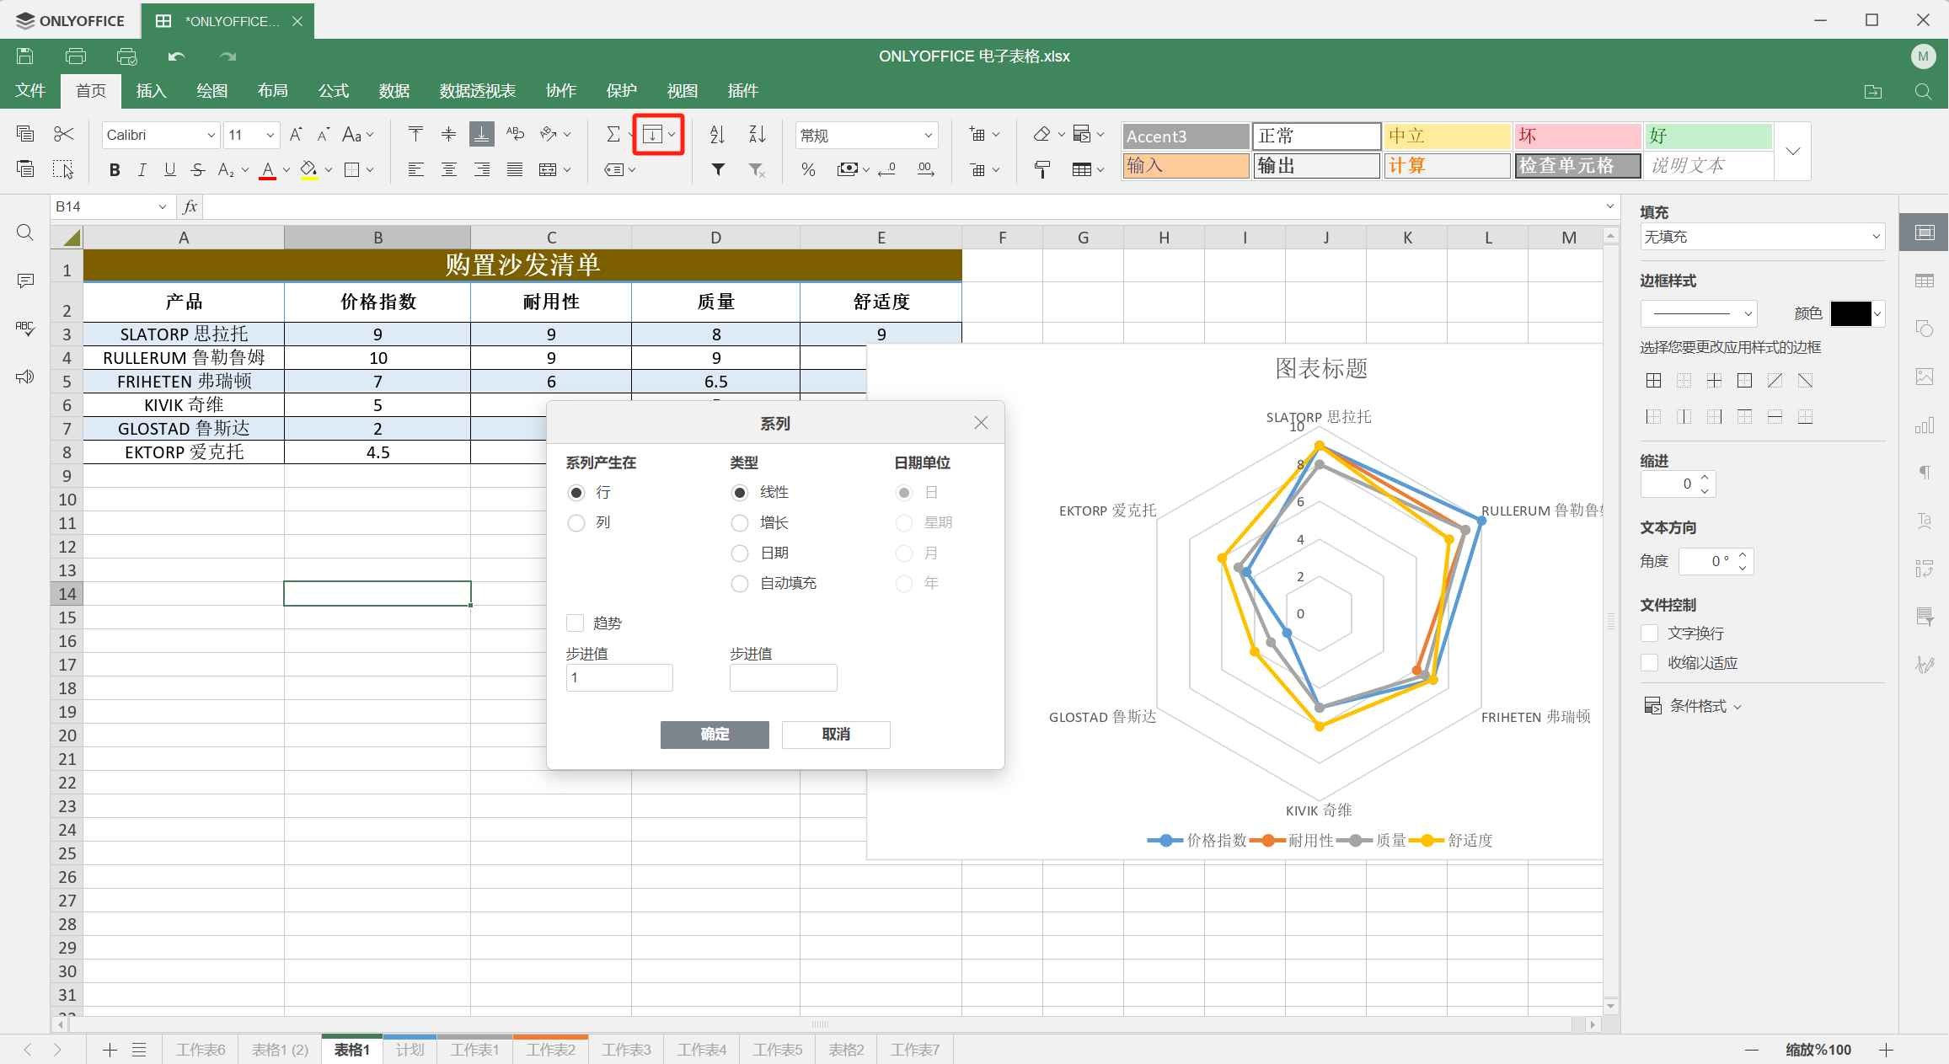Click 取消 button in series dialog
This screenshot has width=1949, height=1064.
pyautogui.click(x=836, y=735)
